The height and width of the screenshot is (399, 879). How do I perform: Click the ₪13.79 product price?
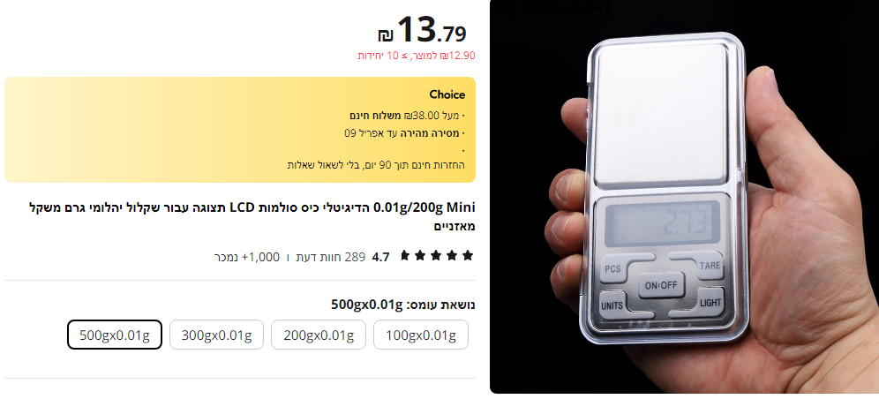tap(422, 30)
